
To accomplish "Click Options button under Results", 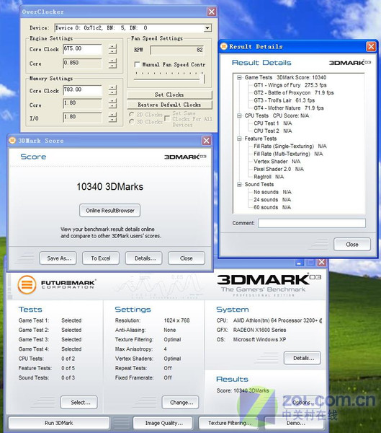I will click(302, 403).
